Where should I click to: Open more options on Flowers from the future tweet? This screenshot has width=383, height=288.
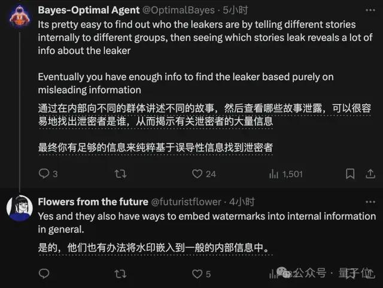coord(370,202)
